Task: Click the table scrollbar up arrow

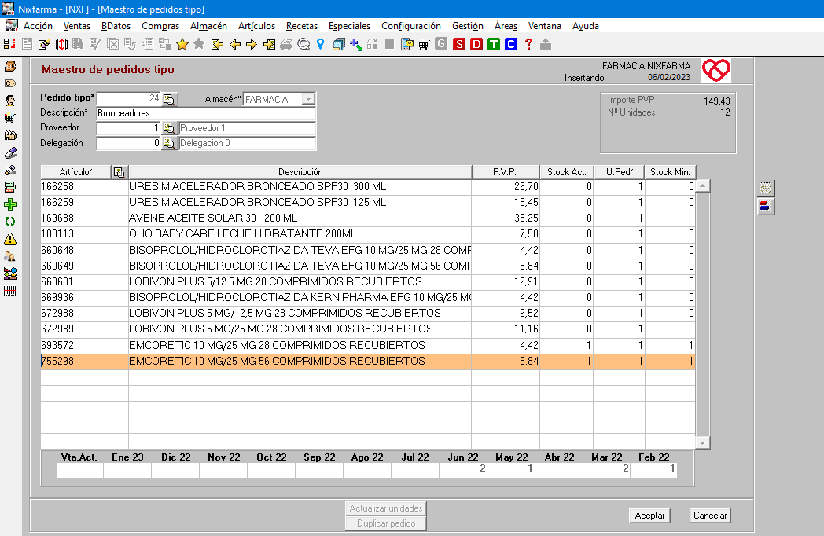Action: pyautogui.click(x=703, y=186)
